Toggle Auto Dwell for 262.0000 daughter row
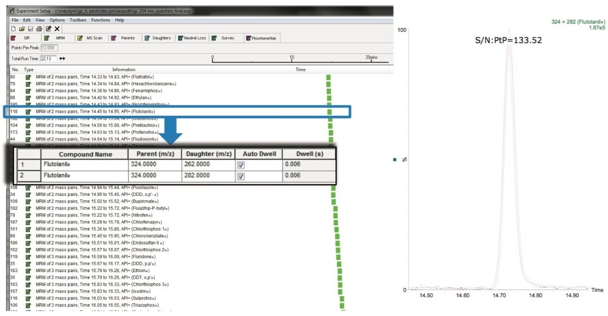Image resolution: width=608 pixels, height=316 pixels. pyautogui.click(x=241, y=165)
